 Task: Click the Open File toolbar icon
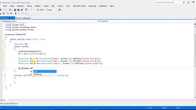(x=15, y=10)
